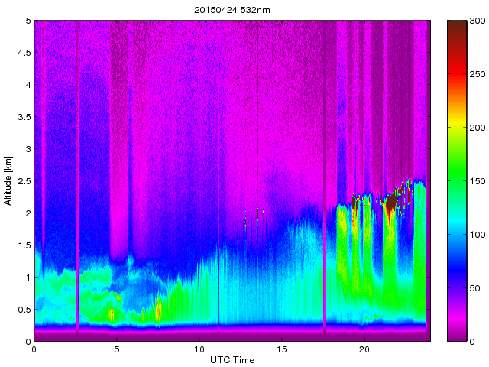
Task: Click the colorbar tick label '100'
Action: point(478,235)
